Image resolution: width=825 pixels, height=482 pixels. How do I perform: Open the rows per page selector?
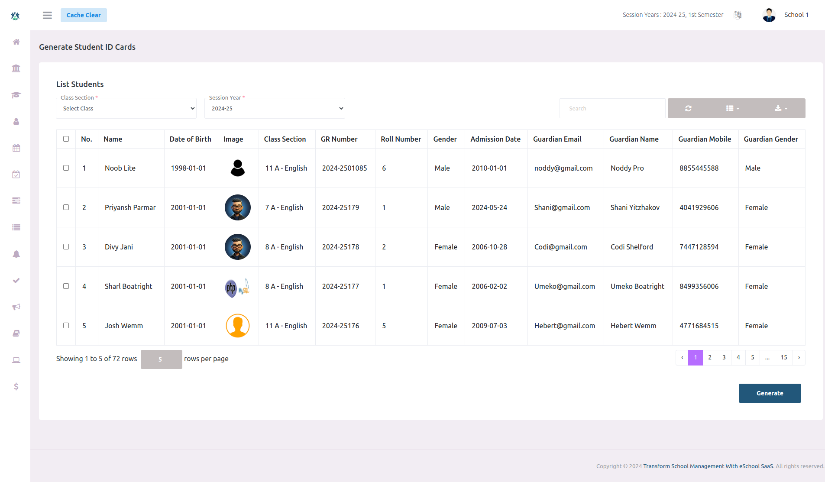161,359
